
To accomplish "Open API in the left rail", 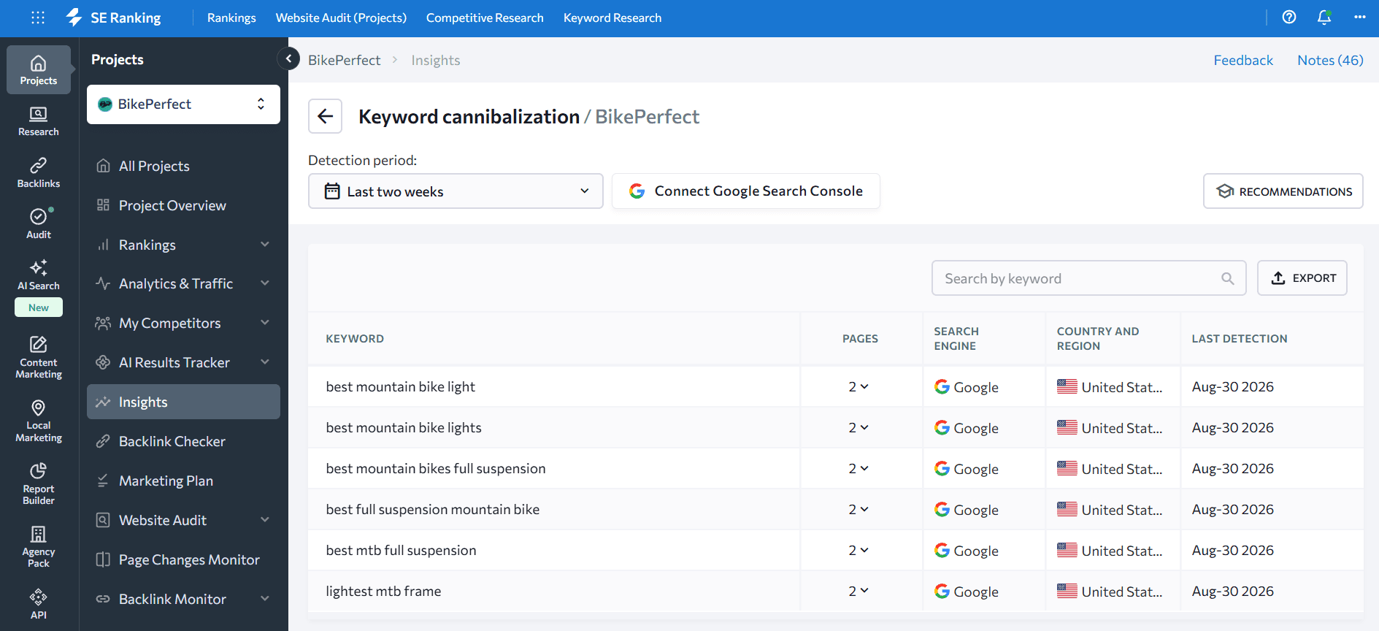I will [x=39, y=604].
